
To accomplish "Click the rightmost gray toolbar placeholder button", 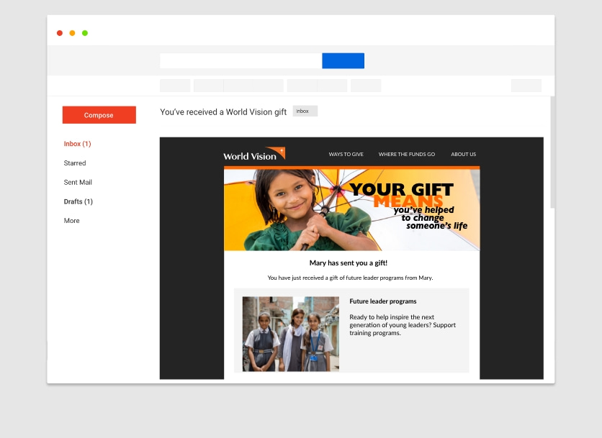I will pyautogui.click(x=526, y=86).
